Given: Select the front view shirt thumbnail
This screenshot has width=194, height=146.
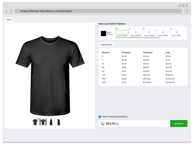Looking at the screenshot, I should pos(35,122).
